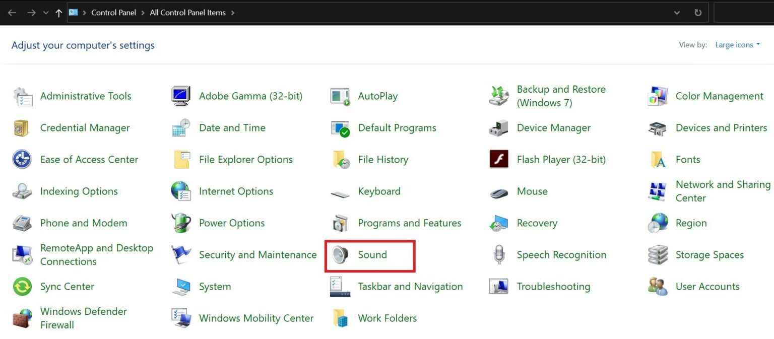The height and width of the screenshot is (339, 774).
Task: Select Network and Sharing Center
Action: [x=723, y=191]
